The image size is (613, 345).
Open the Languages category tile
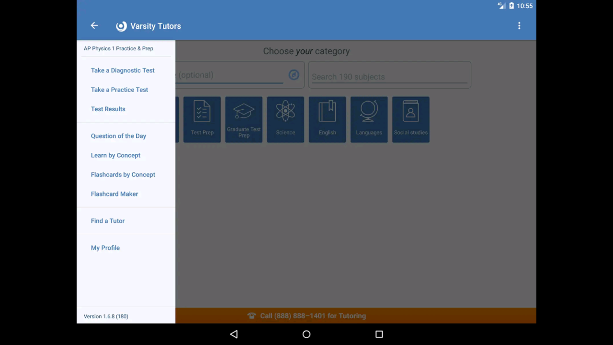[369, 119]
